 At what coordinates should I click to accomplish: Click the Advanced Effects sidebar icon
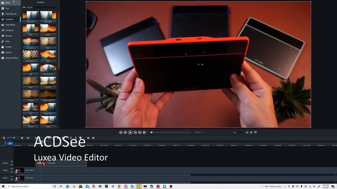click(3, 58)
